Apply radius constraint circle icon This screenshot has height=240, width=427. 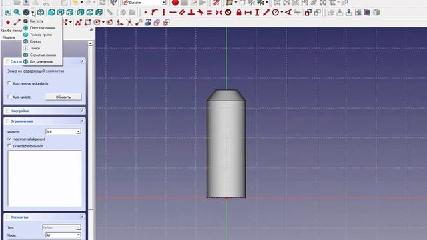pyautogui.click(x=276, y=12)
